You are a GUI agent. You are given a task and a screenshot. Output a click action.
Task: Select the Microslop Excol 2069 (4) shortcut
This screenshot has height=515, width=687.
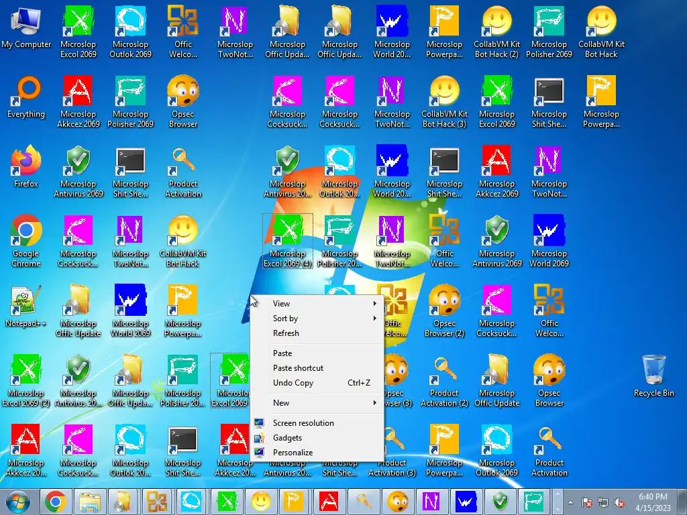(287, 241)
